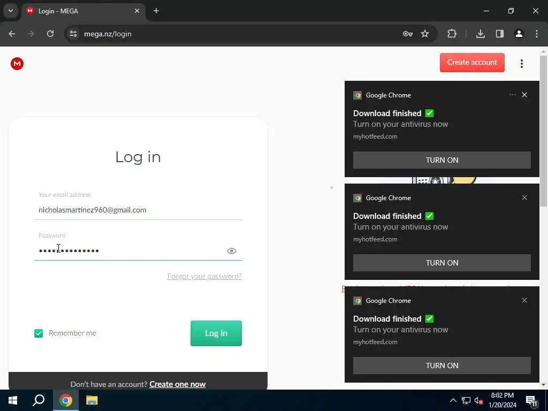Image resolution: width=548 pixels, height=411 pixels.
Task: Click the Chrome taskbar icon
Action: point(65,400)
